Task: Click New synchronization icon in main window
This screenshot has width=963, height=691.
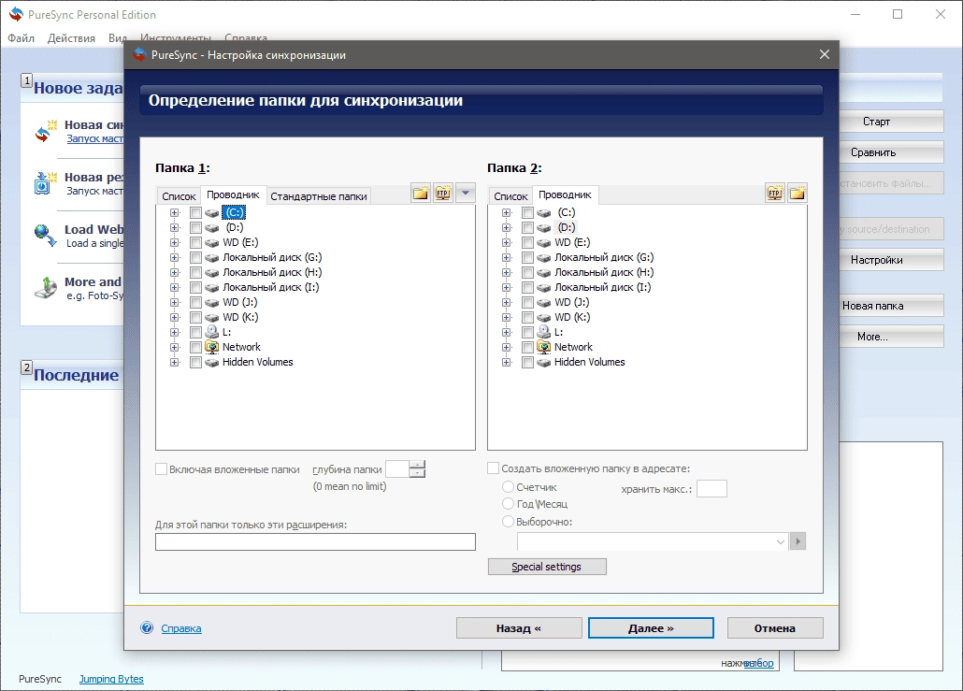Action: (x=45, y=131)
